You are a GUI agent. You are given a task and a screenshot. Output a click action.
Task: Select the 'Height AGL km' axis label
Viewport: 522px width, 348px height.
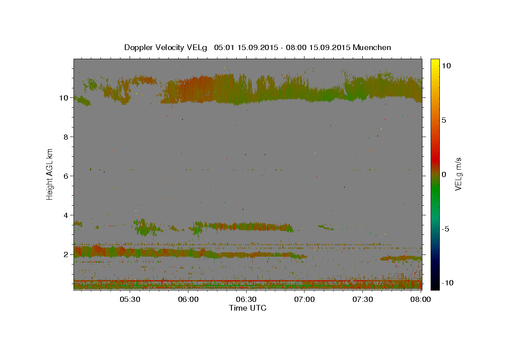(50, 174)
